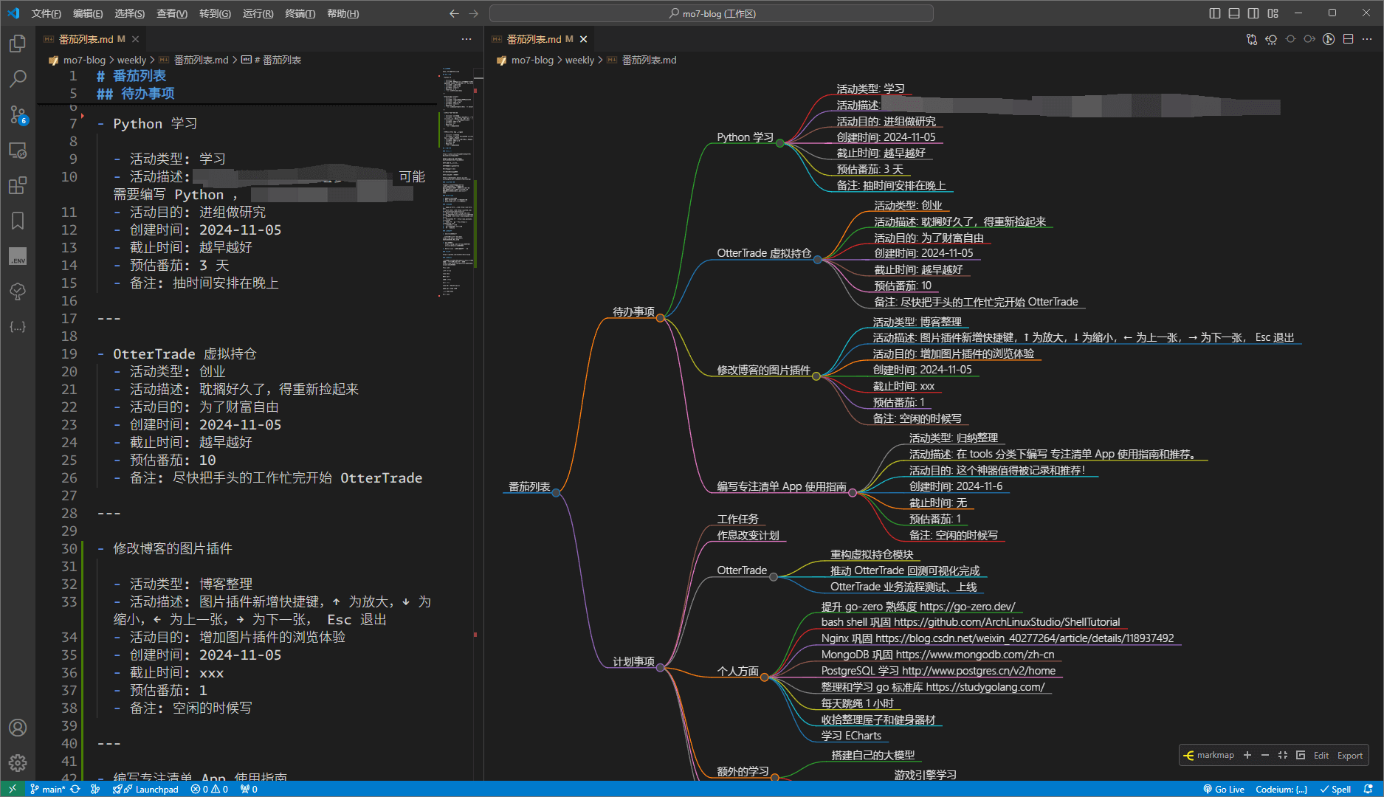Click Export in markmap toolbar

1350,755
